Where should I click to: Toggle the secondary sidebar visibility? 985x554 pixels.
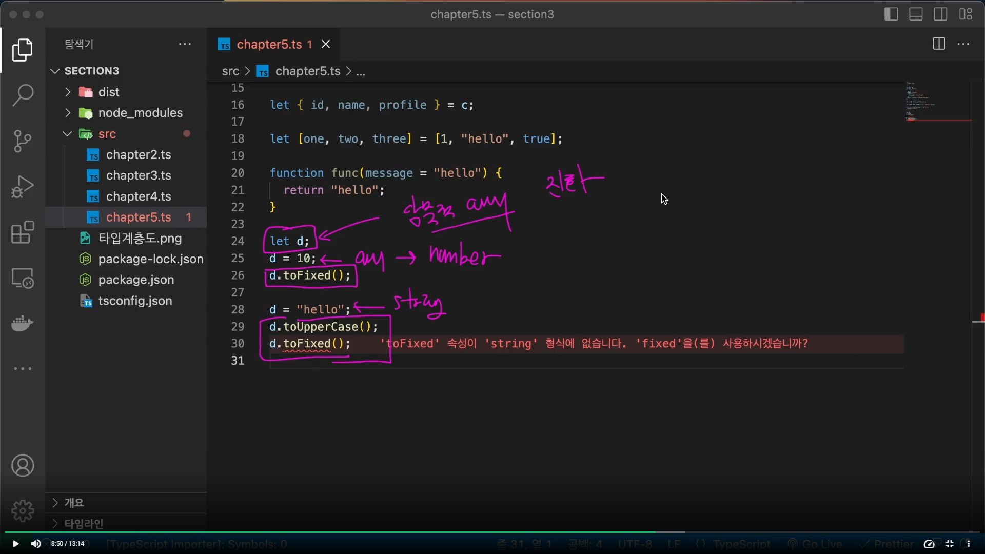pyautogui.click(x=940, y=14)
